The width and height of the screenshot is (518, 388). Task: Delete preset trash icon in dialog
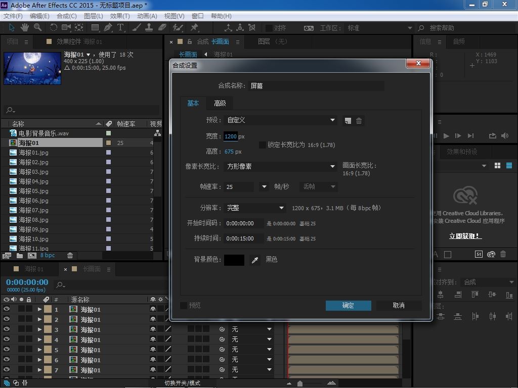coord(359,121)
